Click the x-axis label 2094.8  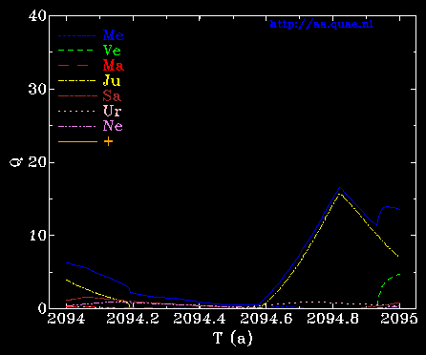[333, 319]
